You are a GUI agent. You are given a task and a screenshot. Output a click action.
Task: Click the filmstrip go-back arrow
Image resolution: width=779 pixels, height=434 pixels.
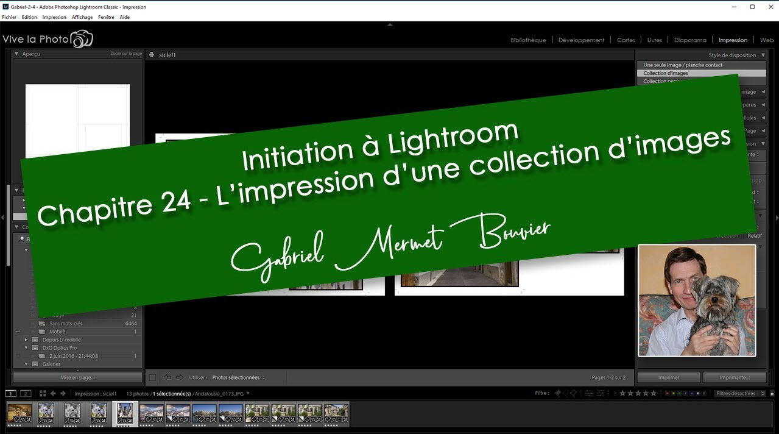53,394
